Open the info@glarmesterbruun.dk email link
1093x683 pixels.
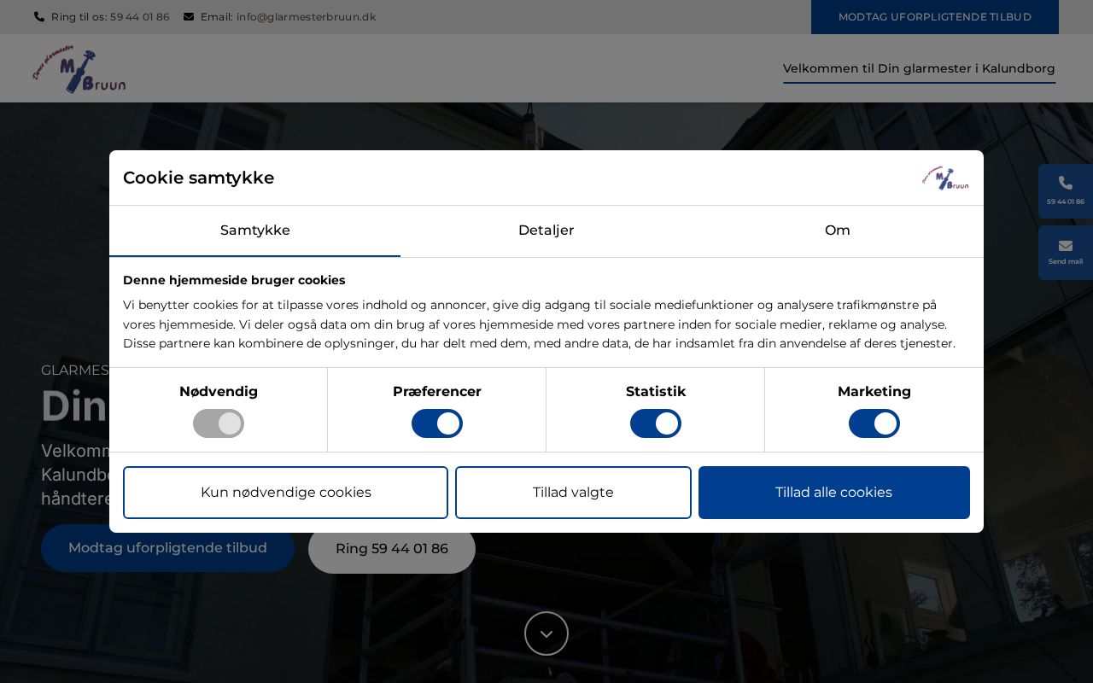click(306, 17)
